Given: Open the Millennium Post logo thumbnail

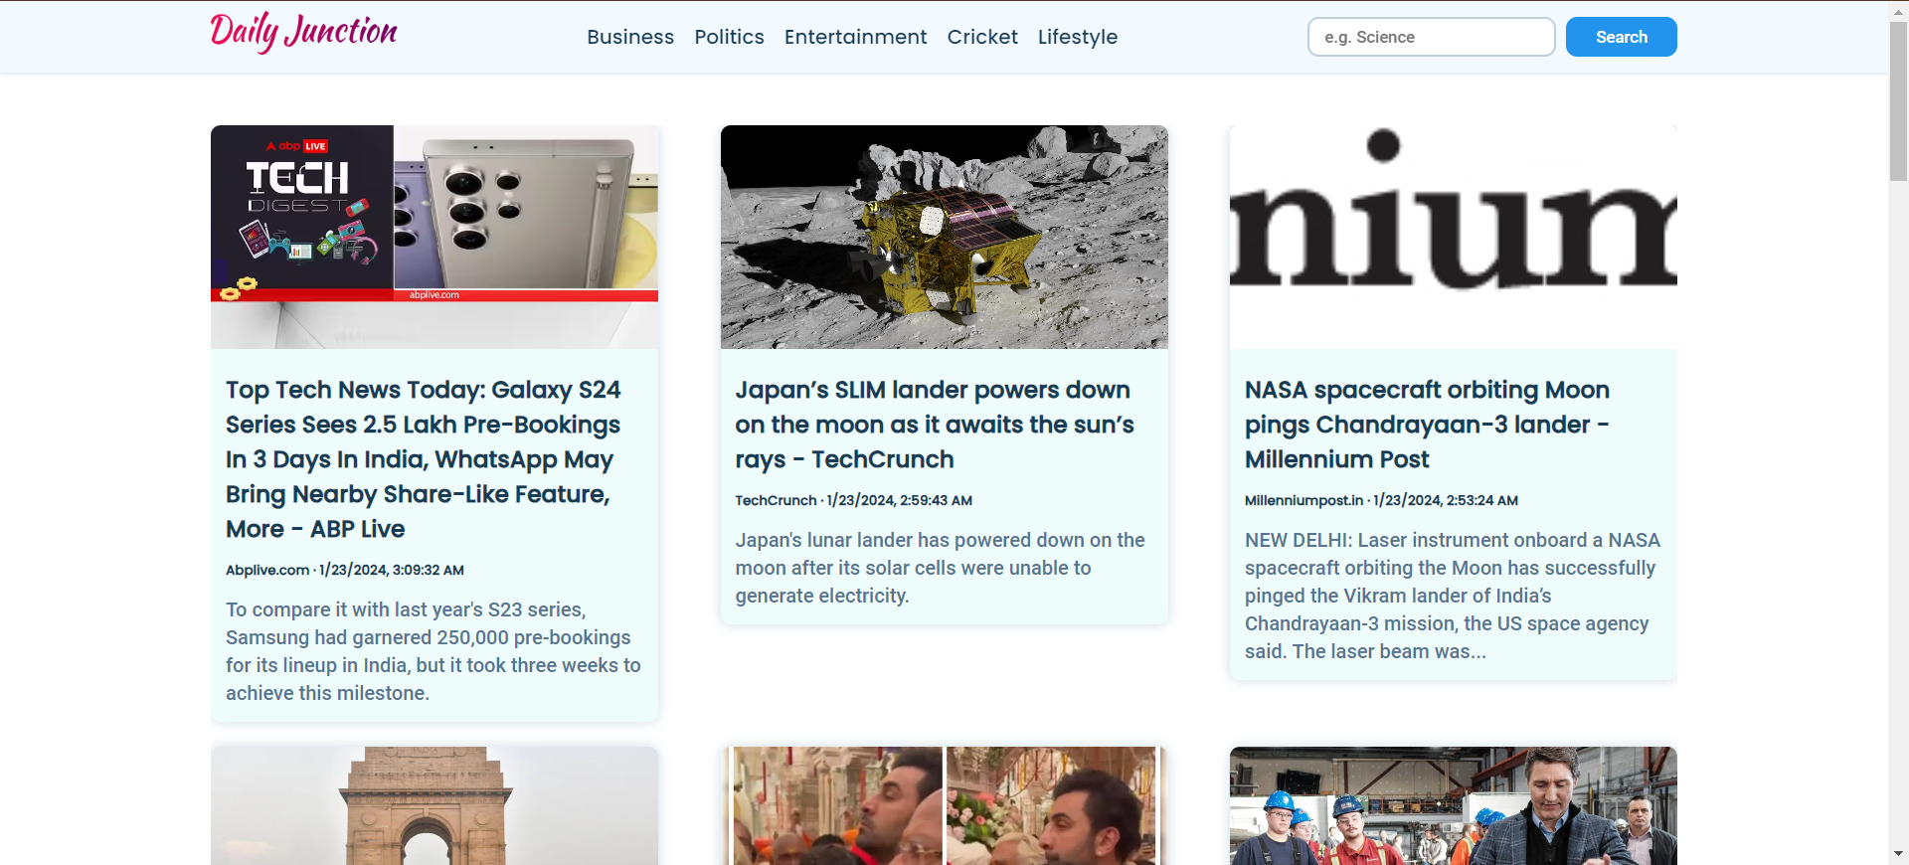Looking at the screenshot, I should [x=1453, y=237].
